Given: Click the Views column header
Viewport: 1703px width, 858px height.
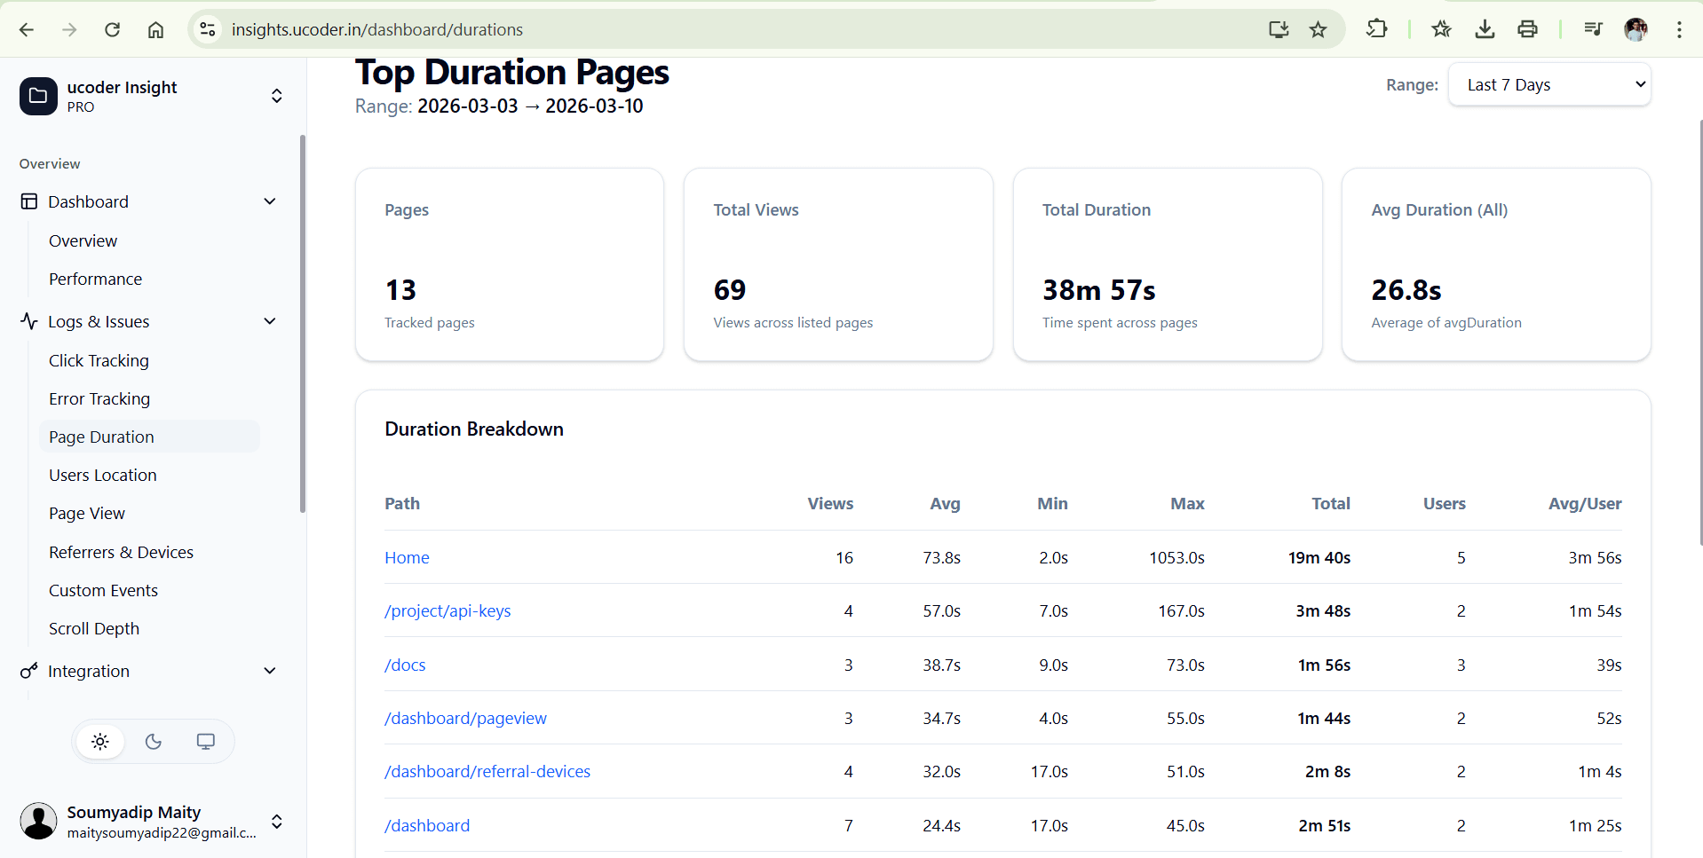Looking at the screenshot, I should (x=830, y=503).
